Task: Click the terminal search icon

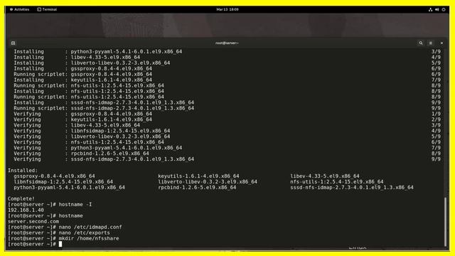Action: (x=420, y=43)
